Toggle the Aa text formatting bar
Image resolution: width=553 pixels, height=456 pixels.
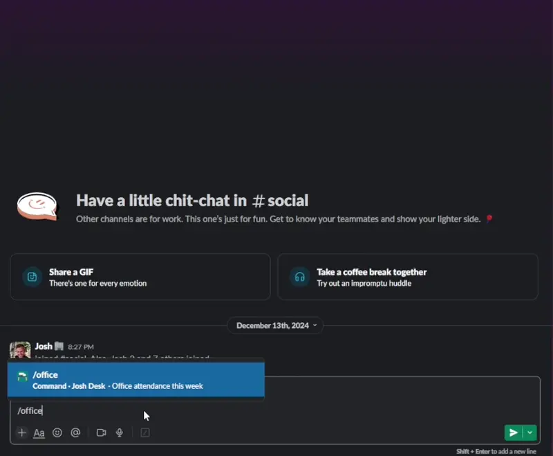[x=39, y=432]
